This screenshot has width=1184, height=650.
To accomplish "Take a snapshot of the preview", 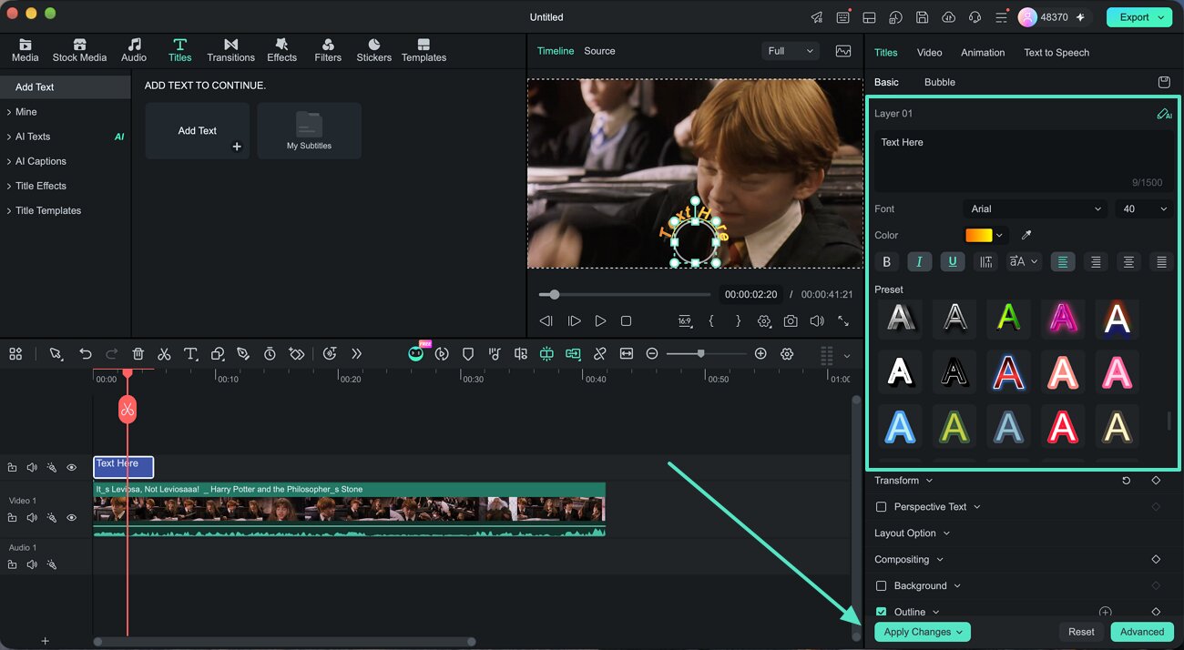I will (x=791, y=321).
